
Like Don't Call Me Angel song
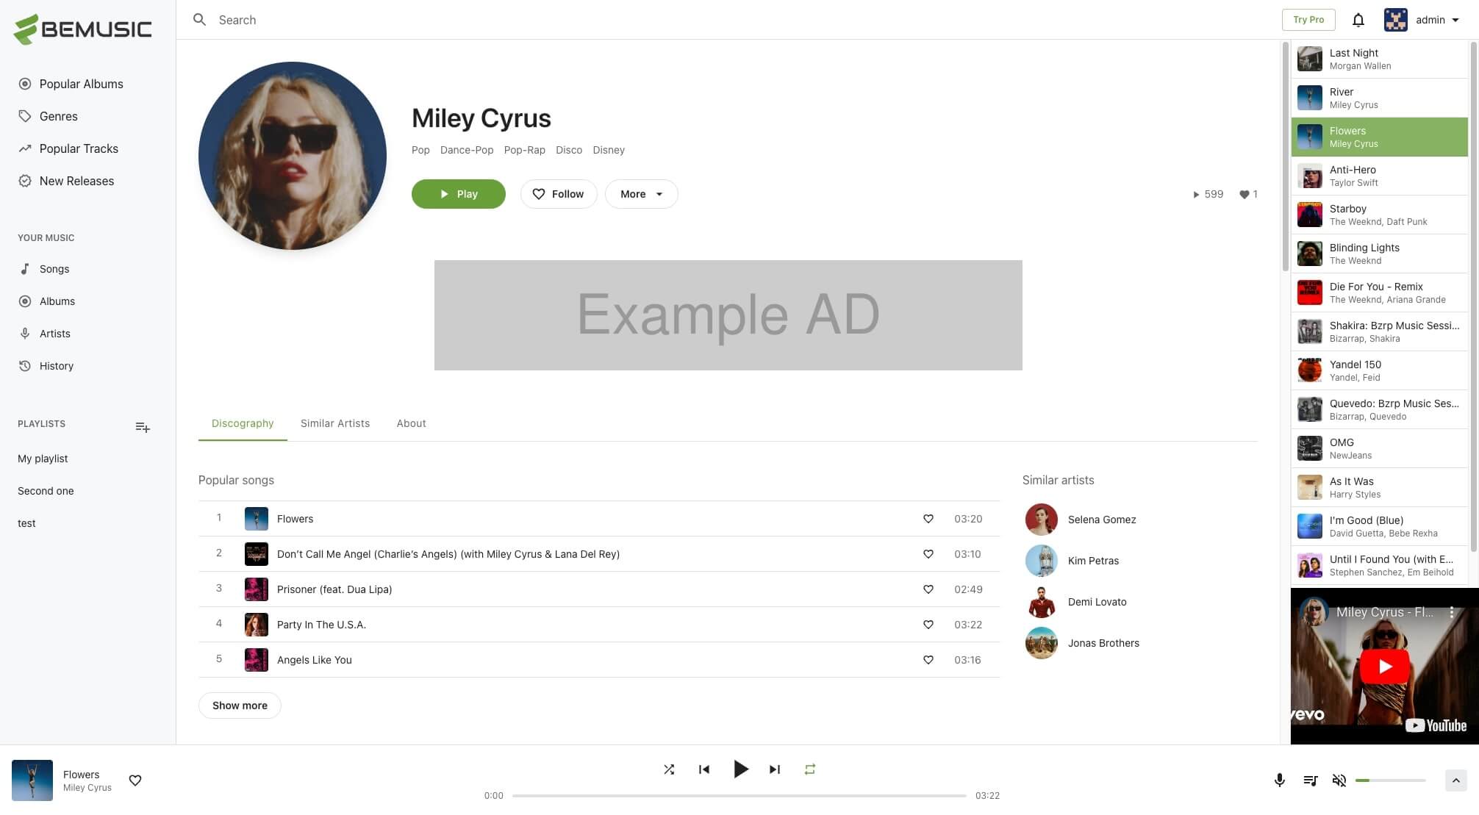pos(928,554)
